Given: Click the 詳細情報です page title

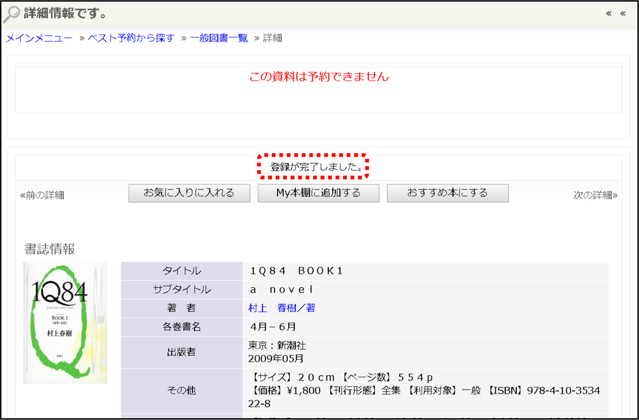Looking at the screenshot, I should pyautogui.click(x=66, y=13).
